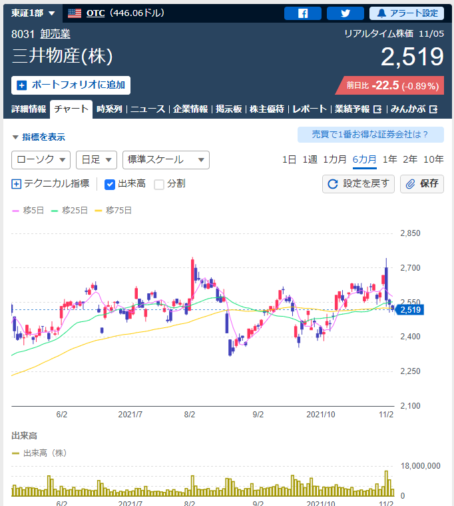Click the 卸売業 industry link
The height and width of the screenshot is (506, 454).
tap(55, 34)
